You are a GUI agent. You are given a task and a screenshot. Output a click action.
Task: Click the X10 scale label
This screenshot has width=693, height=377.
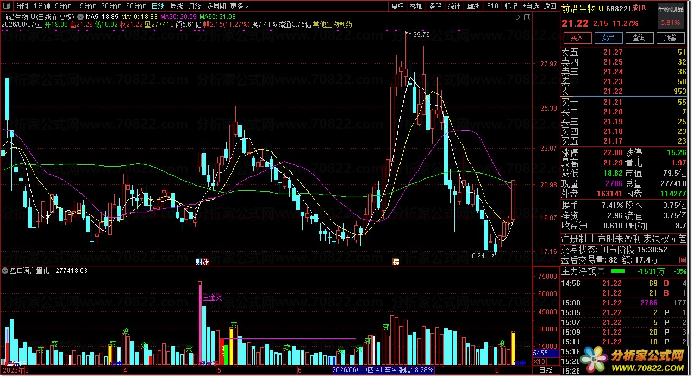point(539,361)
